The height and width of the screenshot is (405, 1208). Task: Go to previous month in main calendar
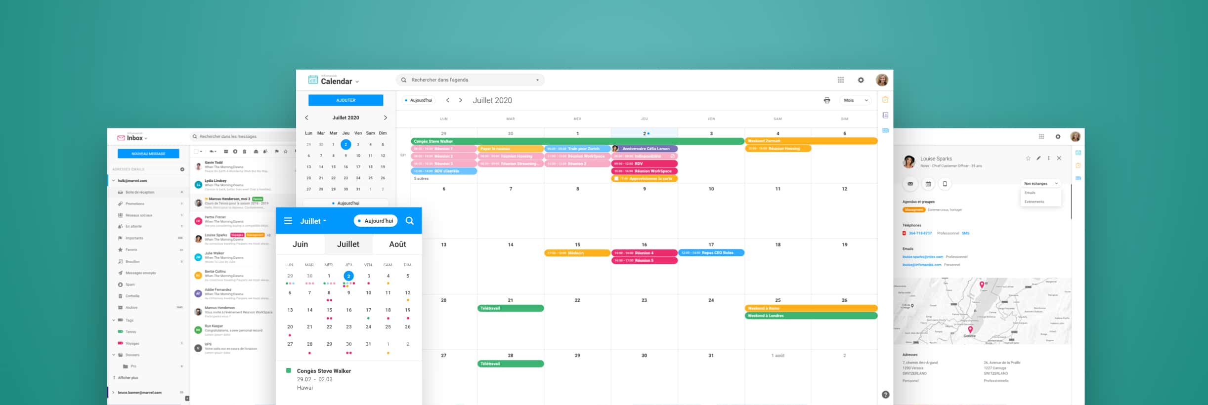tap(448, 100)
